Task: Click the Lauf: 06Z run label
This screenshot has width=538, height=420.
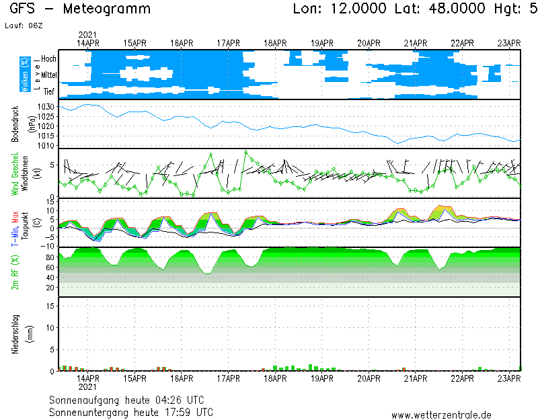Action: (24, 26)
